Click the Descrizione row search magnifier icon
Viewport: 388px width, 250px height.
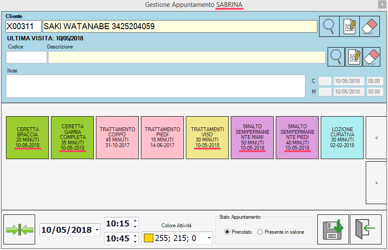[x=336, y=57]
